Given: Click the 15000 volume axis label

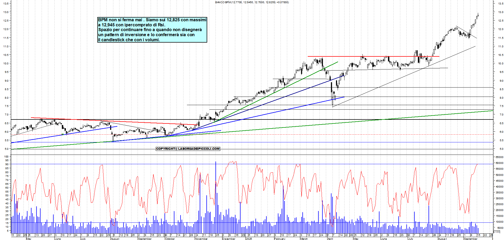Looking at the screenshot, I should coord(499,216).
